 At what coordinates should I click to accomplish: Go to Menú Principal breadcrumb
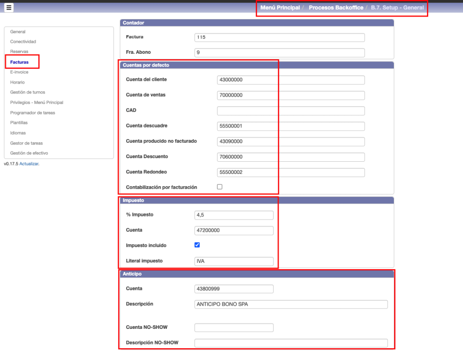click(x=280, y=8)
